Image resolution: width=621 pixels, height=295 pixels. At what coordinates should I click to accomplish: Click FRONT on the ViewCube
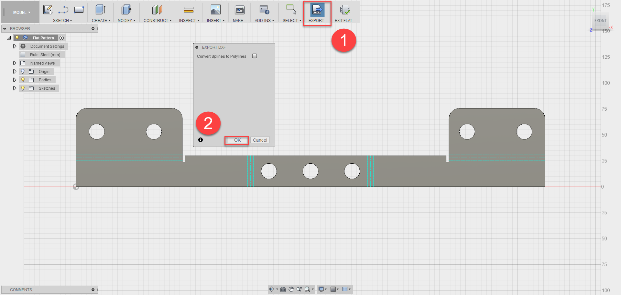(600, 20)
